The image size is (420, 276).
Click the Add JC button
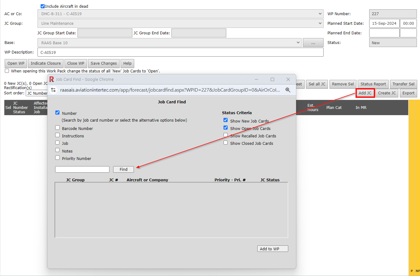(x=365, y=93)
